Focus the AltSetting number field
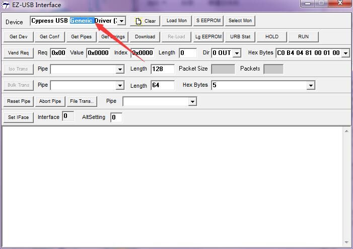Viewport: 353px width, 249px height. point(116,117)
